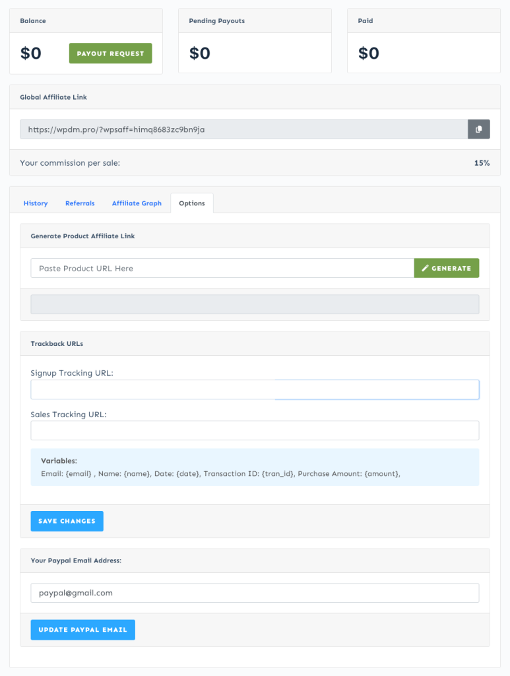Click the Sales Tracking URL field
The height and width of the screenshot is (676, 510).
click(x=255, y=430)
